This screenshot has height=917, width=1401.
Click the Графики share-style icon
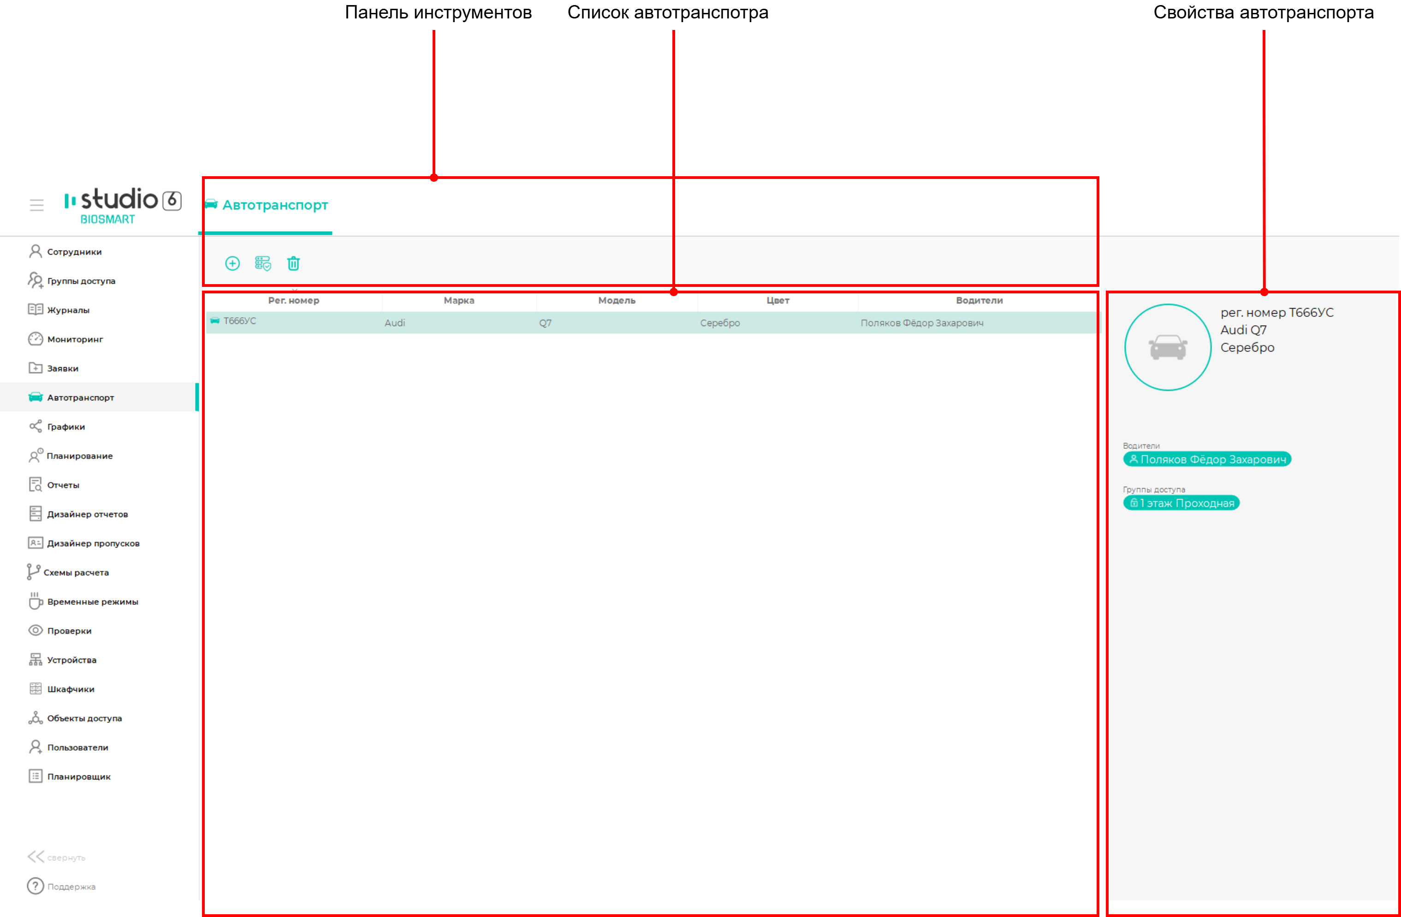[36, 426]
